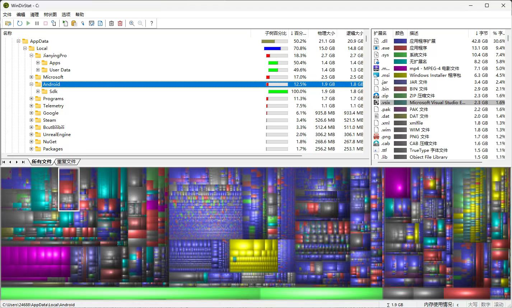
Task: Click the WinDirStat title bar app icon
Action: tap(6, 5)
